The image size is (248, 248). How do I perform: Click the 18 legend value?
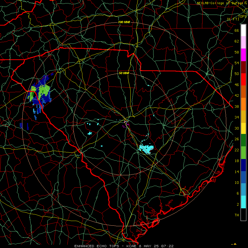click(x=237, y=161)
